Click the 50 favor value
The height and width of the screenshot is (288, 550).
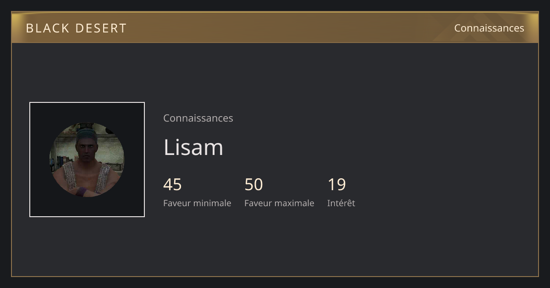tap(253, 185)
